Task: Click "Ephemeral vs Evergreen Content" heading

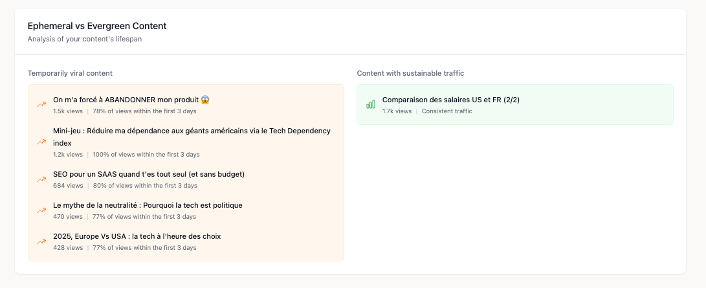Action: 97,26
